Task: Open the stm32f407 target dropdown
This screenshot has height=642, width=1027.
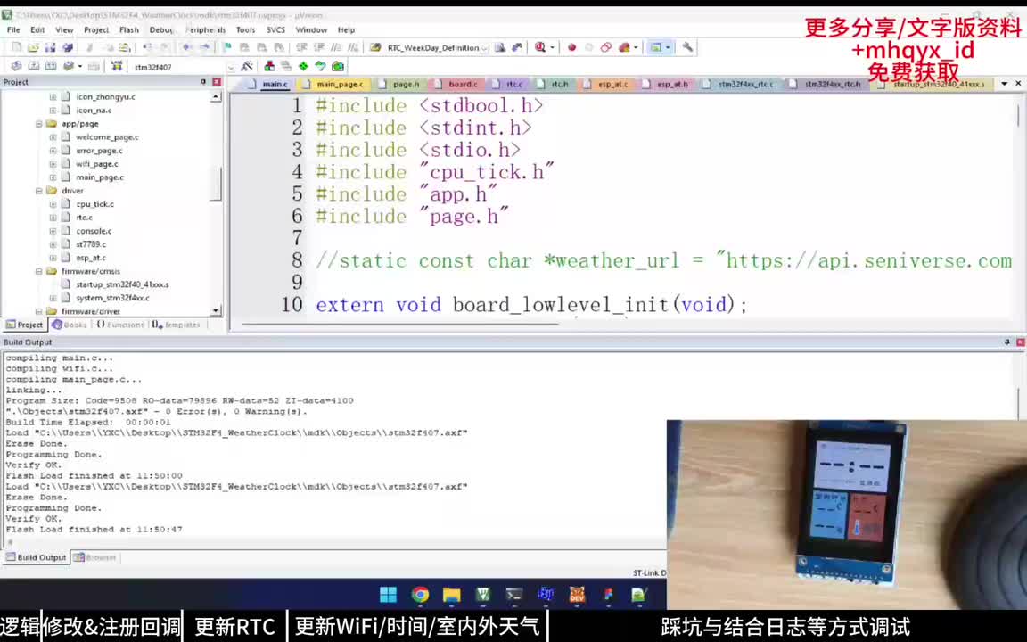Action: coord(231,67)
